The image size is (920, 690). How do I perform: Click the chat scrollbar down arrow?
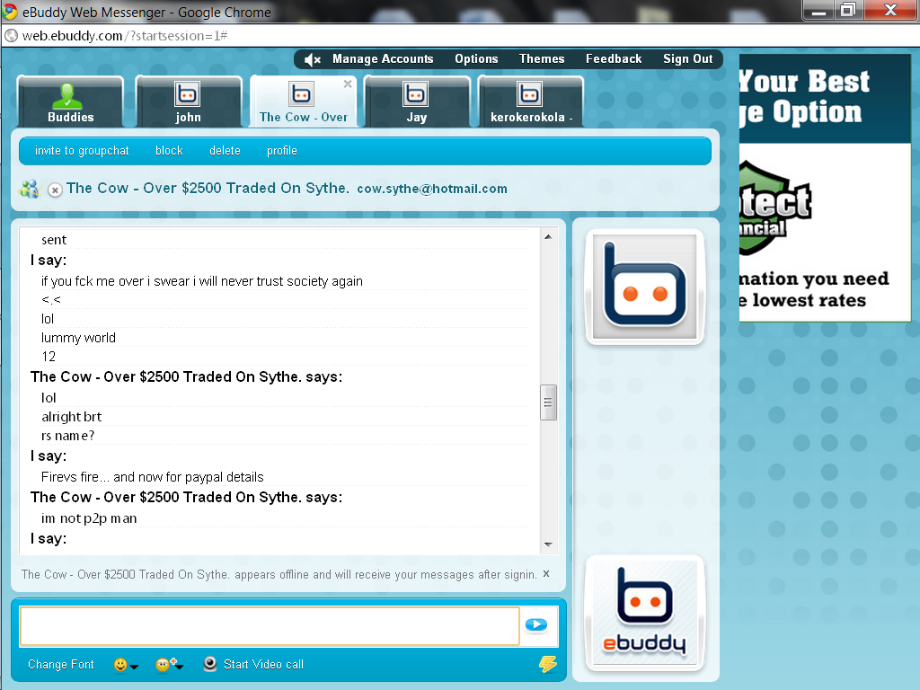tap(548, 544)
